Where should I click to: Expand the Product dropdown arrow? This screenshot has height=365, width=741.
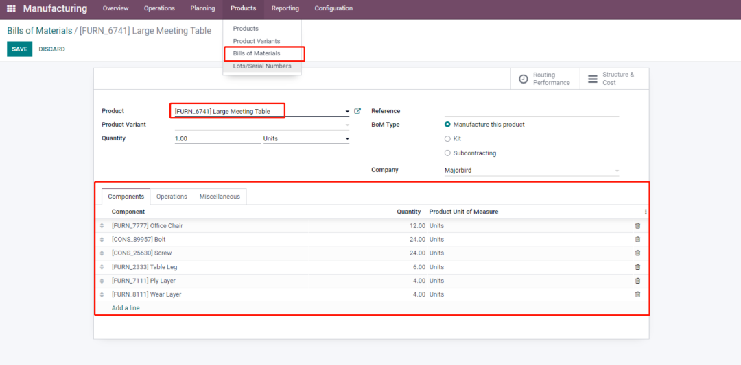347,112
